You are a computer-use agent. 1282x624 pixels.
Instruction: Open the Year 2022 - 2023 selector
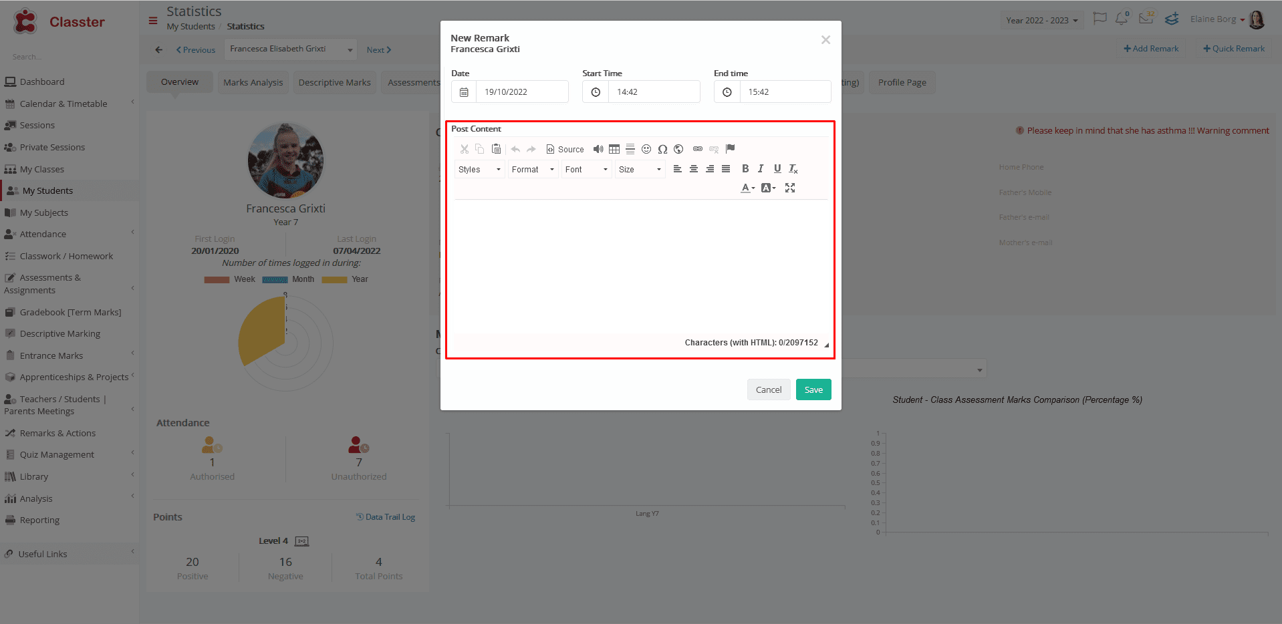(1042, 21)
